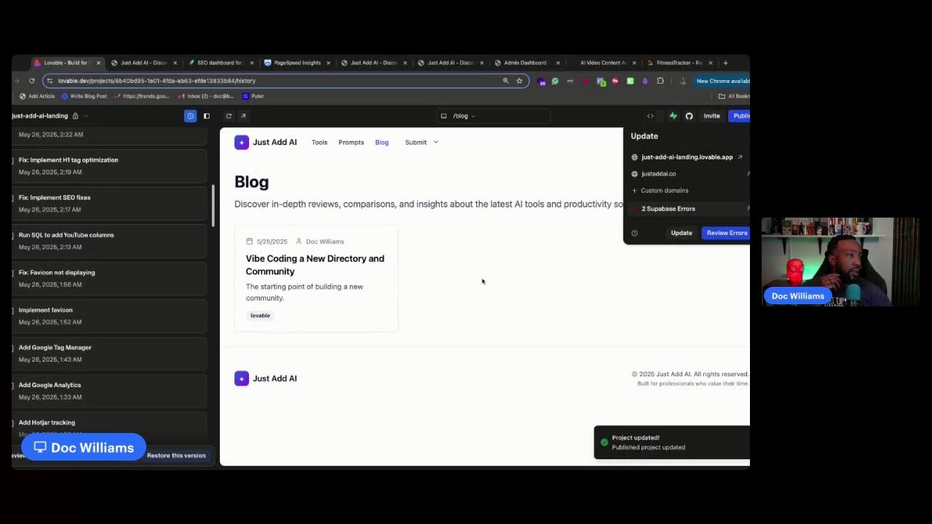Click the Update button in the panel
Viewport: 932px width, 524px height.
click(x=682, y=233)
